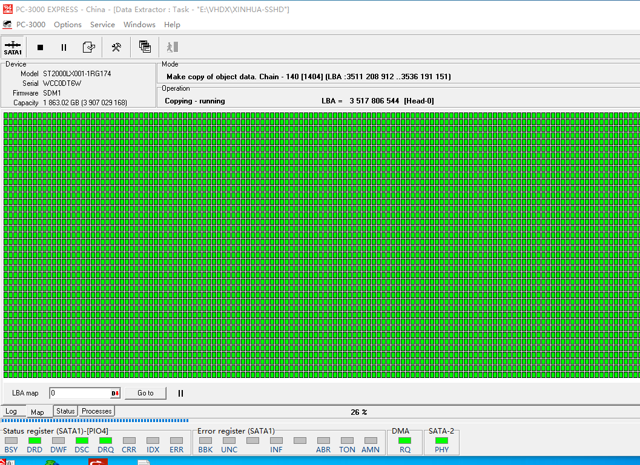This screenshot has width=640, height=465.
Task: Open the utility tools wrench icon
Action: 116,47
